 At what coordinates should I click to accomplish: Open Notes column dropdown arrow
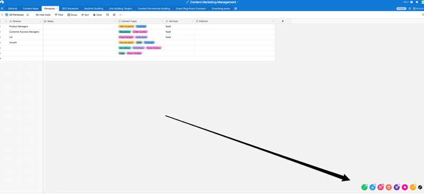(x=116, y=21)
